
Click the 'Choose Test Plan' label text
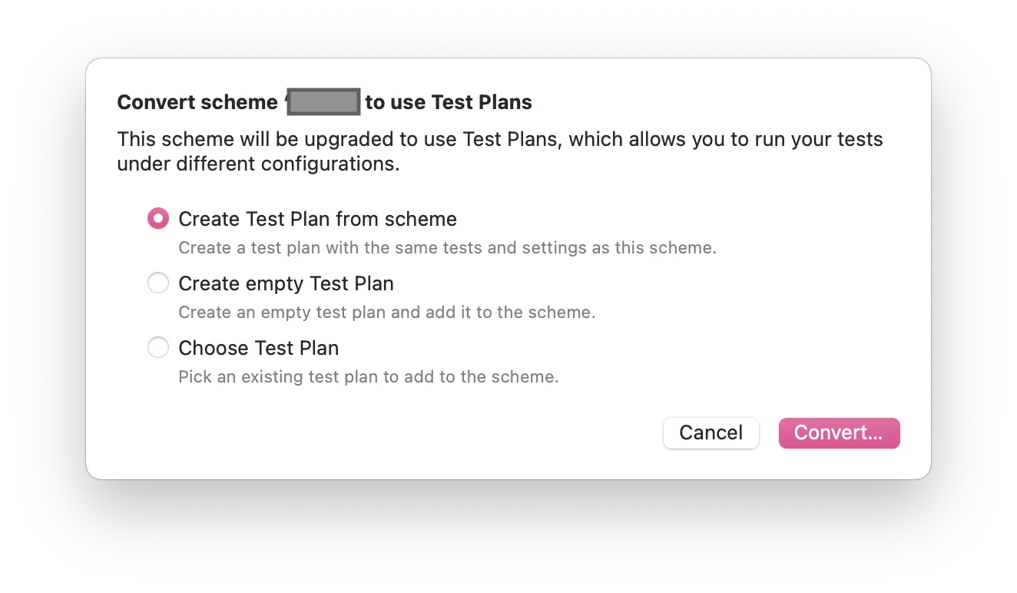coord(258,348)
